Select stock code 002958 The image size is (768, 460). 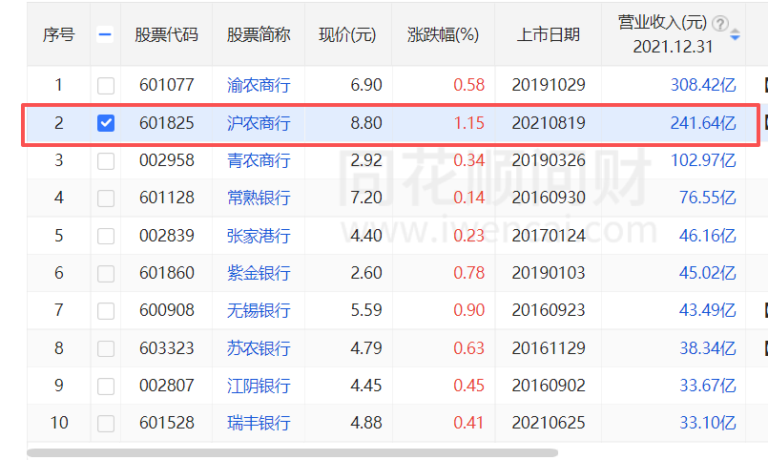167,160
